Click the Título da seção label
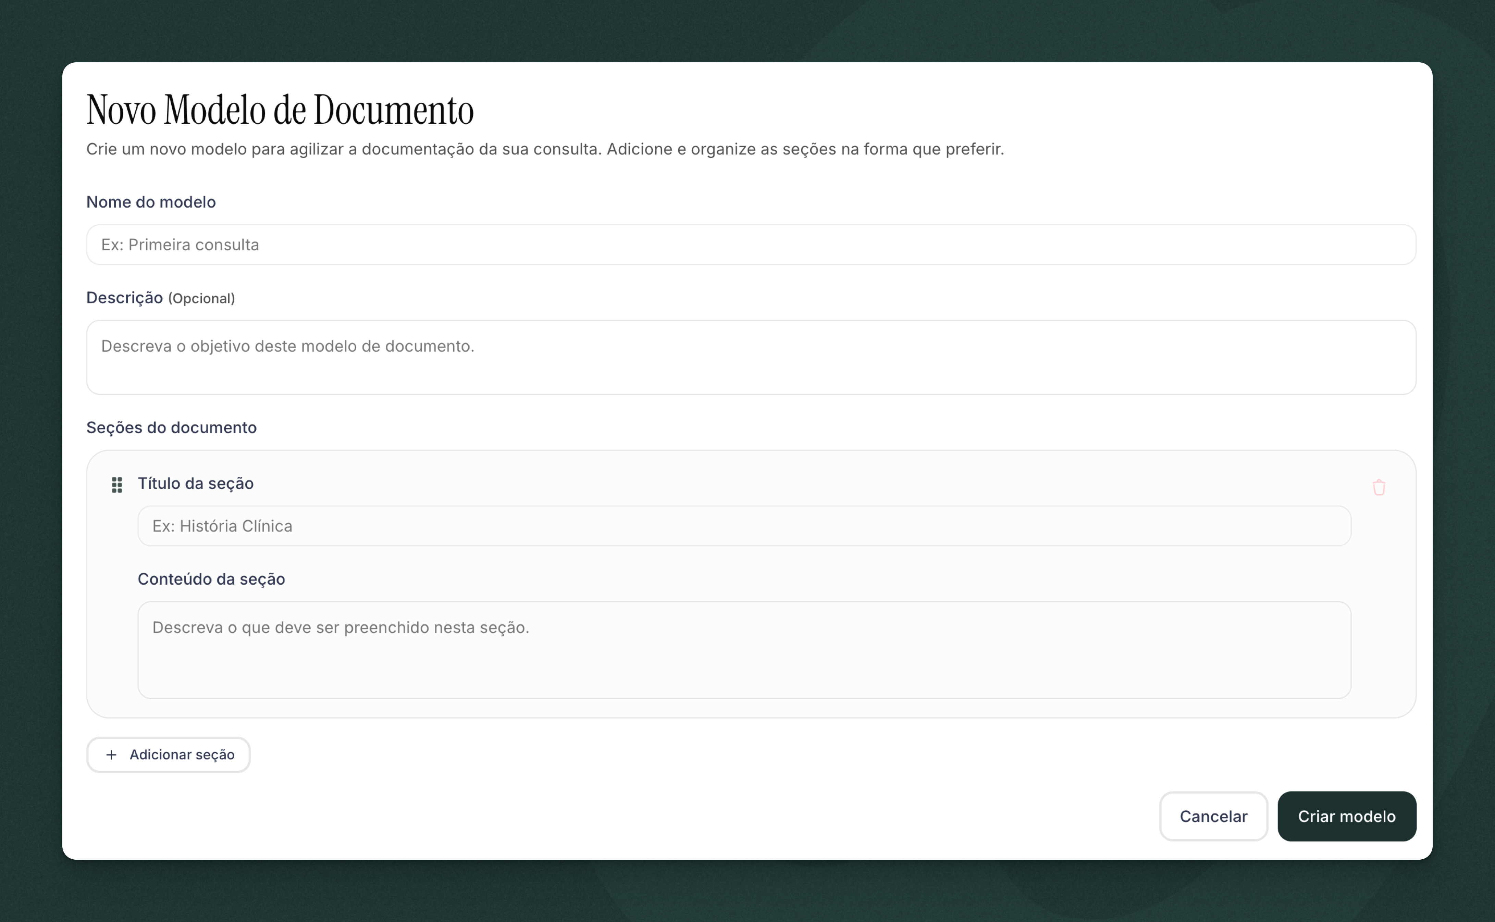Viewport: 1495px width, 922px height. pyautogui.click(x=196, y=483)
